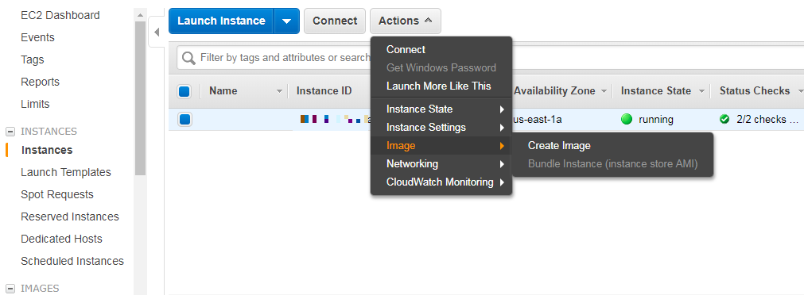Sort by the Instance ID column
Viewport: 804px width, 295px height.
click(x=324, y=91)
